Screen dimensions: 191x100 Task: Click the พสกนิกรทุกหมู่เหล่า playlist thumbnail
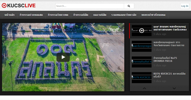(x=142, y=46)
